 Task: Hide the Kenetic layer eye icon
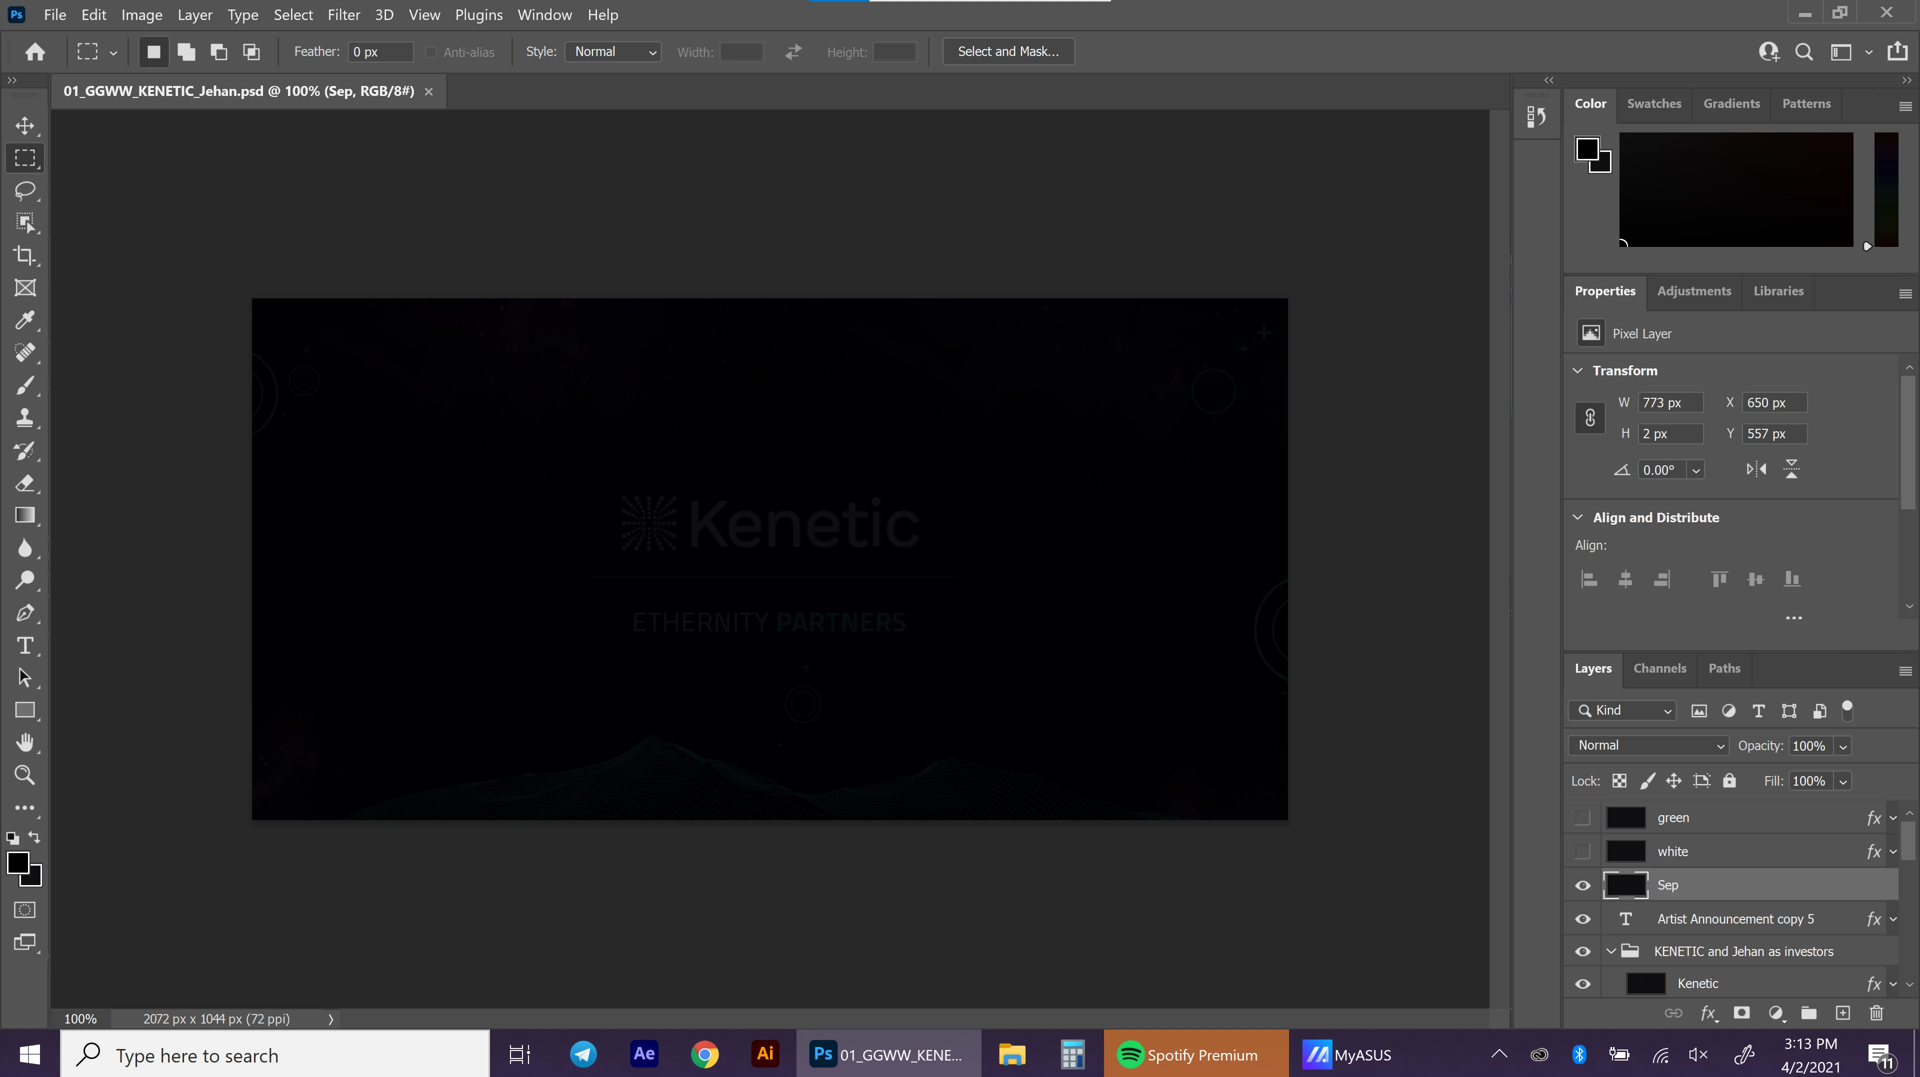[1582, 984]
